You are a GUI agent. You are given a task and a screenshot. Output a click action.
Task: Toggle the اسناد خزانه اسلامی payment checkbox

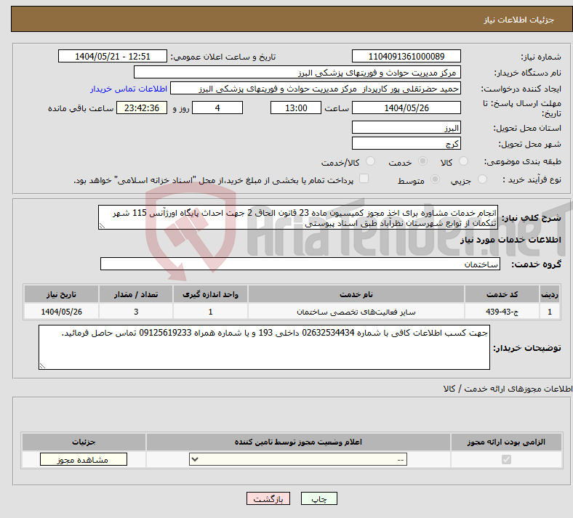pos(364,179)
